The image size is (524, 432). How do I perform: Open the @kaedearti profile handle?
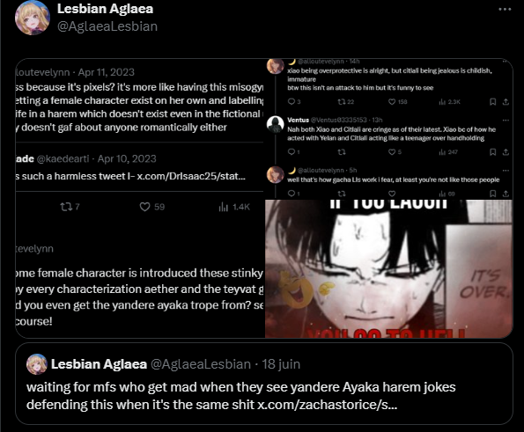click(63, 158)
